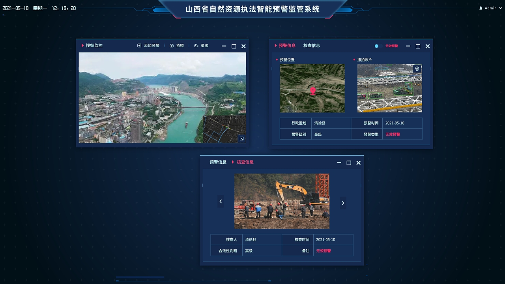Click the minimap overlay in video feed
The width and height of the screenshot is (505, 284).
(224, 129)
